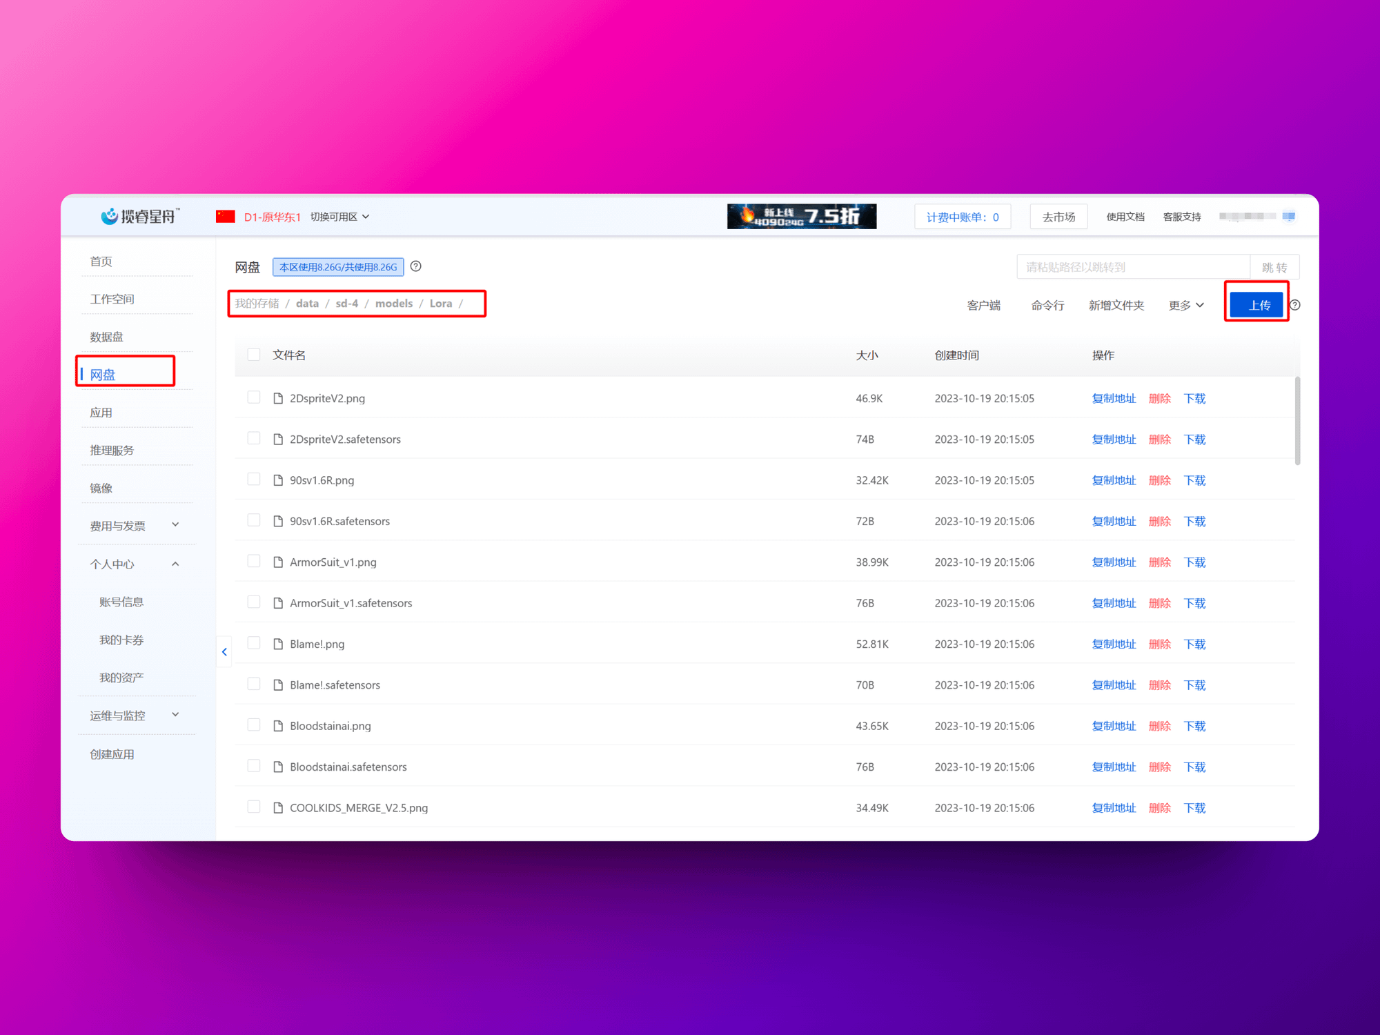Click the path jump input field
The image size is (1380, 1035).
coord(1133,267)
